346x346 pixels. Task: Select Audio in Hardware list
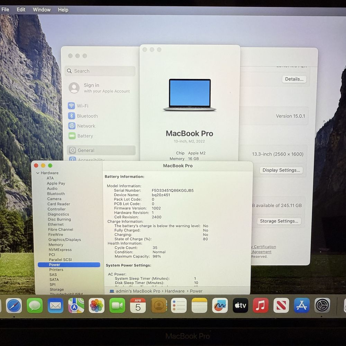[52, 189]
